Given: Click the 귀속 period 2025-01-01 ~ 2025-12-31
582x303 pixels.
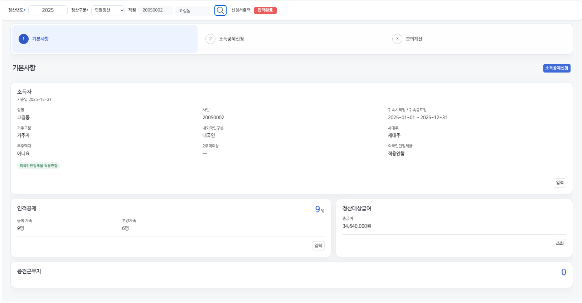Looking at the screenshot, I should pos(417,118).
